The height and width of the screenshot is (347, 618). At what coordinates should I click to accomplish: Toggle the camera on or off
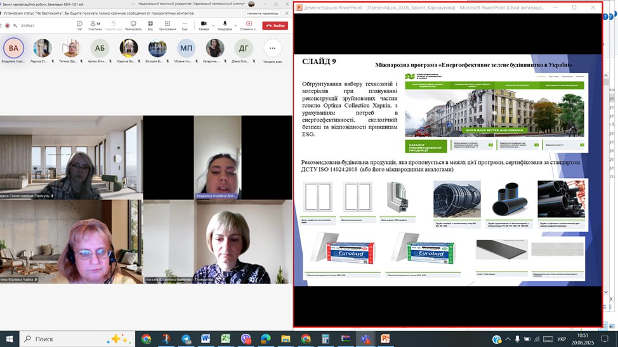click(x=203, y=24)
